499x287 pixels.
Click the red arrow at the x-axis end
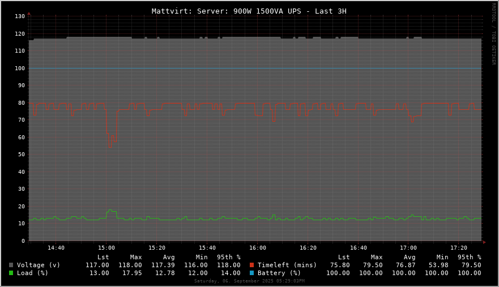(484, 242)
